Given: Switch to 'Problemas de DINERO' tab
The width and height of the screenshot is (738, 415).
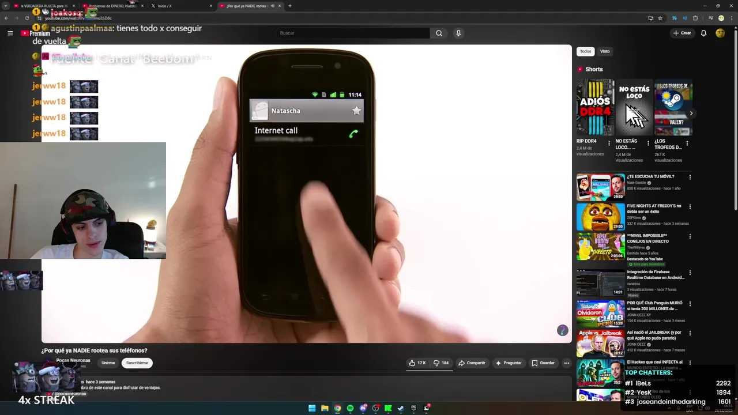Looking at the screenshot, I should coord(113,6).
